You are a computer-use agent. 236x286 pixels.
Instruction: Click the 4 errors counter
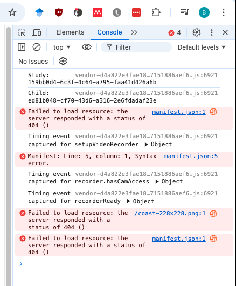175,33
